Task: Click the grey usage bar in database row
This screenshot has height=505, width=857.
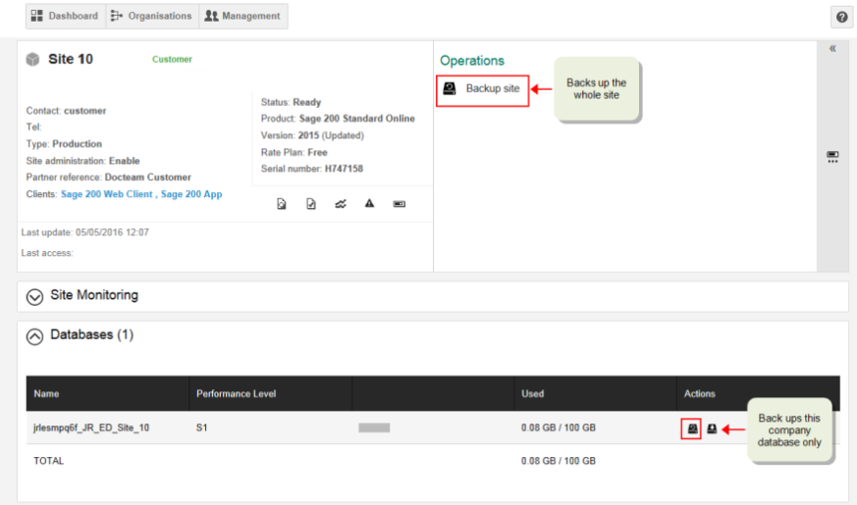Action: click(374, 428)
